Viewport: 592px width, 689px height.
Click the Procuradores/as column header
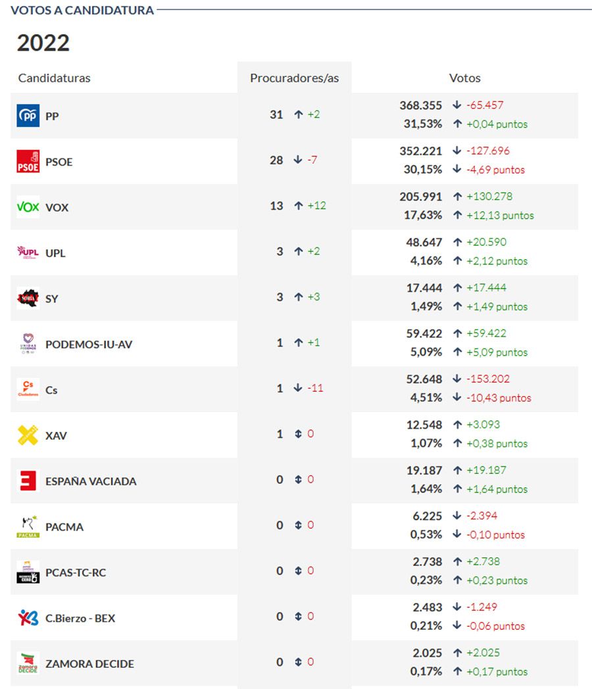(x=294, y=78)
